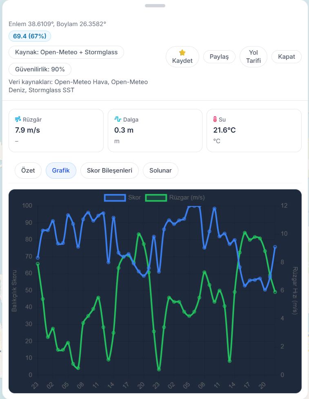Click the drag handle at the top
Image resolution: width=309 pixels, height=399 pixels.
coord(154,6)
